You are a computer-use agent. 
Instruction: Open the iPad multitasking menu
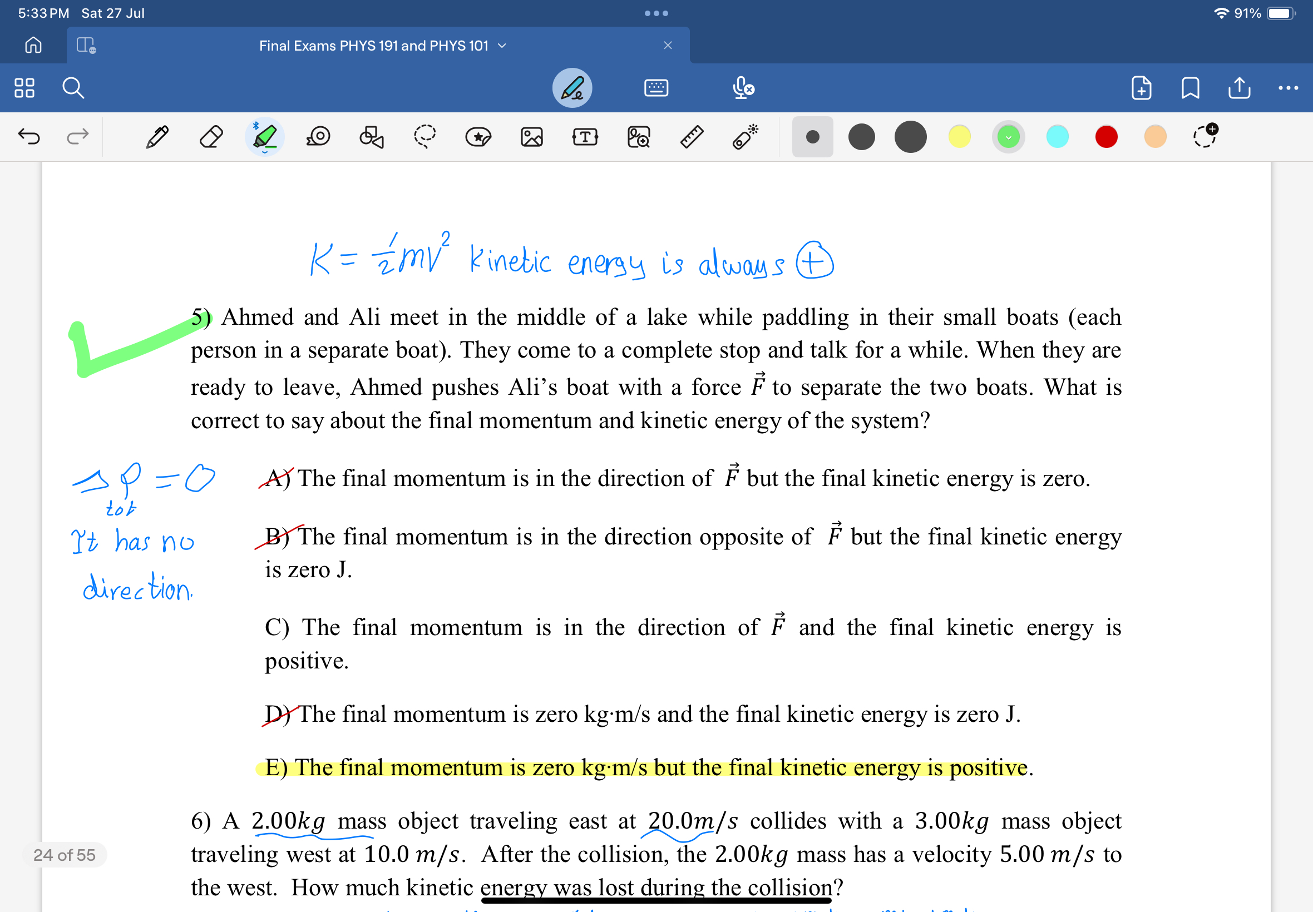[656, 13]
